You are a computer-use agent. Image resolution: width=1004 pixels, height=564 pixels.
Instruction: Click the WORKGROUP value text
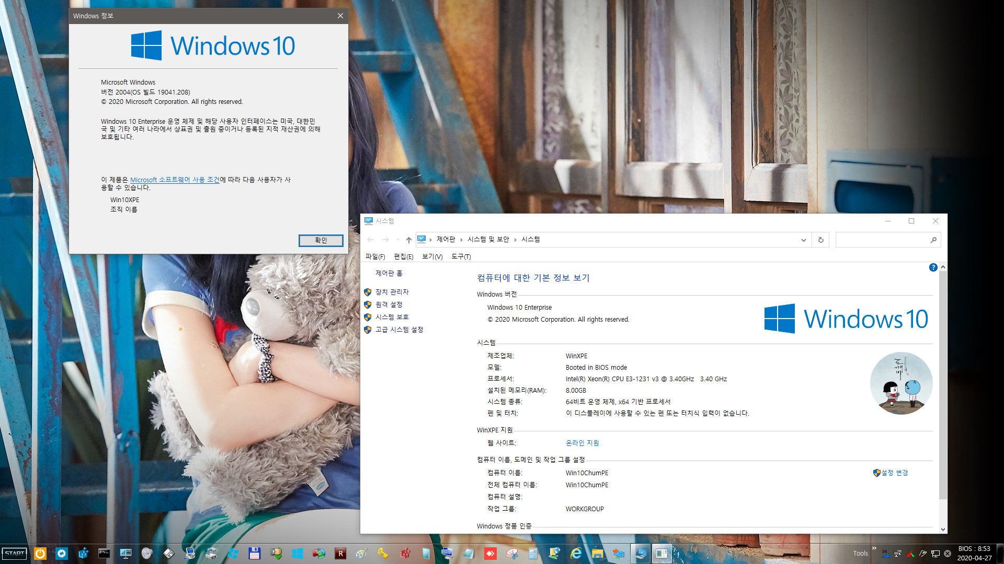tap(584, 509)
